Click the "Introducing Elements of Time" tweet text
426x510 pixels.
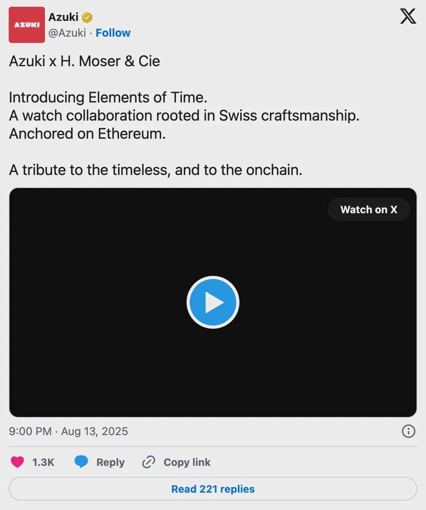coord(108,97)
